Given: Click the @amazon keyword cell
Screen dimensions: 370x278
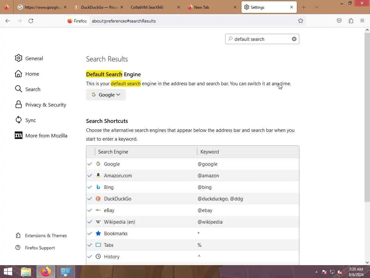Looking at the screenshot, I should click(x=208, y=175).
